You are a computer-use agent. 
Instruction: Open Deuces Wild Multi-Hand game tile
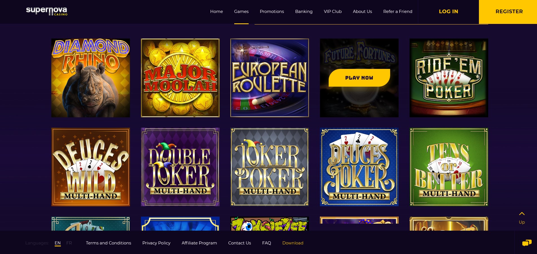click(90, 167)
